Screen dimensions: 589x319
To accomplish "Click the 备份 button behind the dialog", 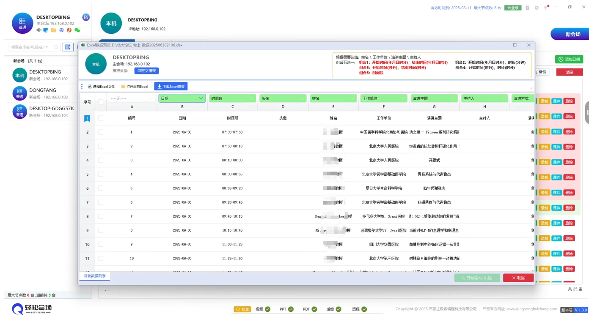I will coord(542,72).
